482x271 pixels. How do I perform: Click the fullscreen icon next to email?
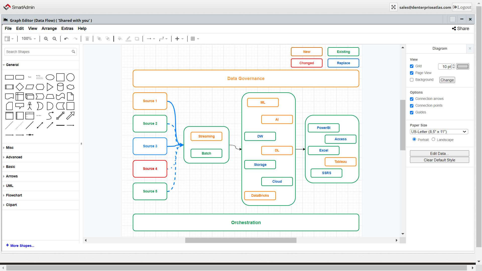point(393,7)
